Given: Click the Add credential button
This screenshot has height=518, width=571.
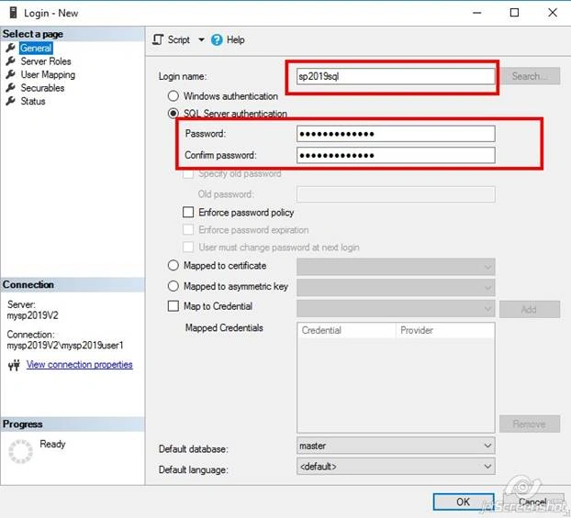Looking at the screenshot, I should [x=530, y=309].
